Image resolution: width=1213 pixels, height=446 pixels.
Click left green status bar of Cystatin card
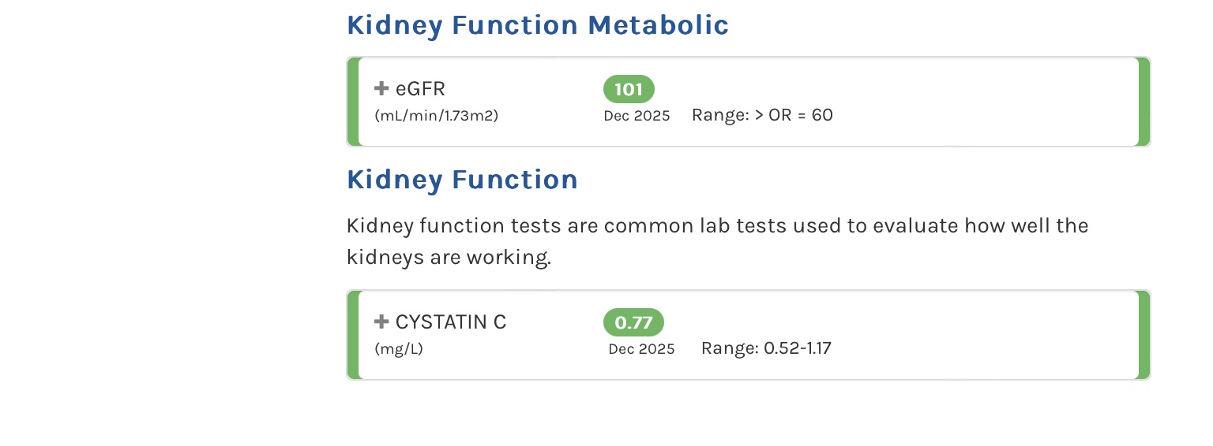pyautogui.click(x=353, y=335)
